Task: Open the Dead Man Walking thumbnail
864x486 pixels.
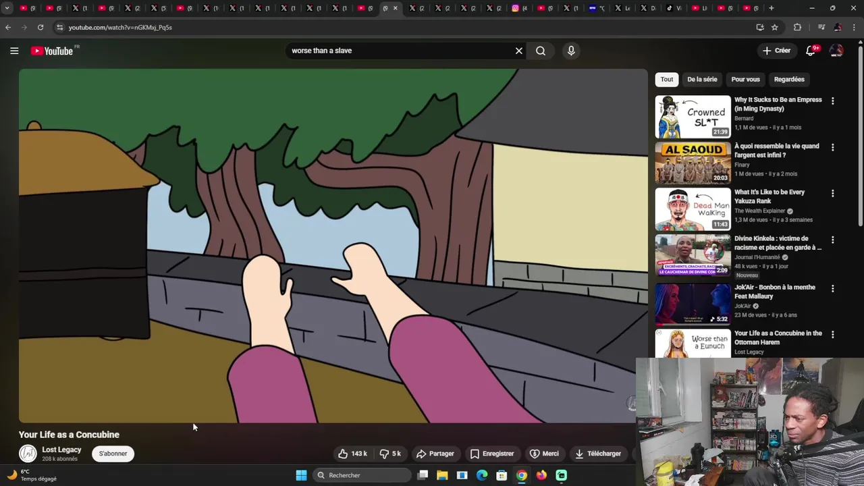Action: [693, 209]
